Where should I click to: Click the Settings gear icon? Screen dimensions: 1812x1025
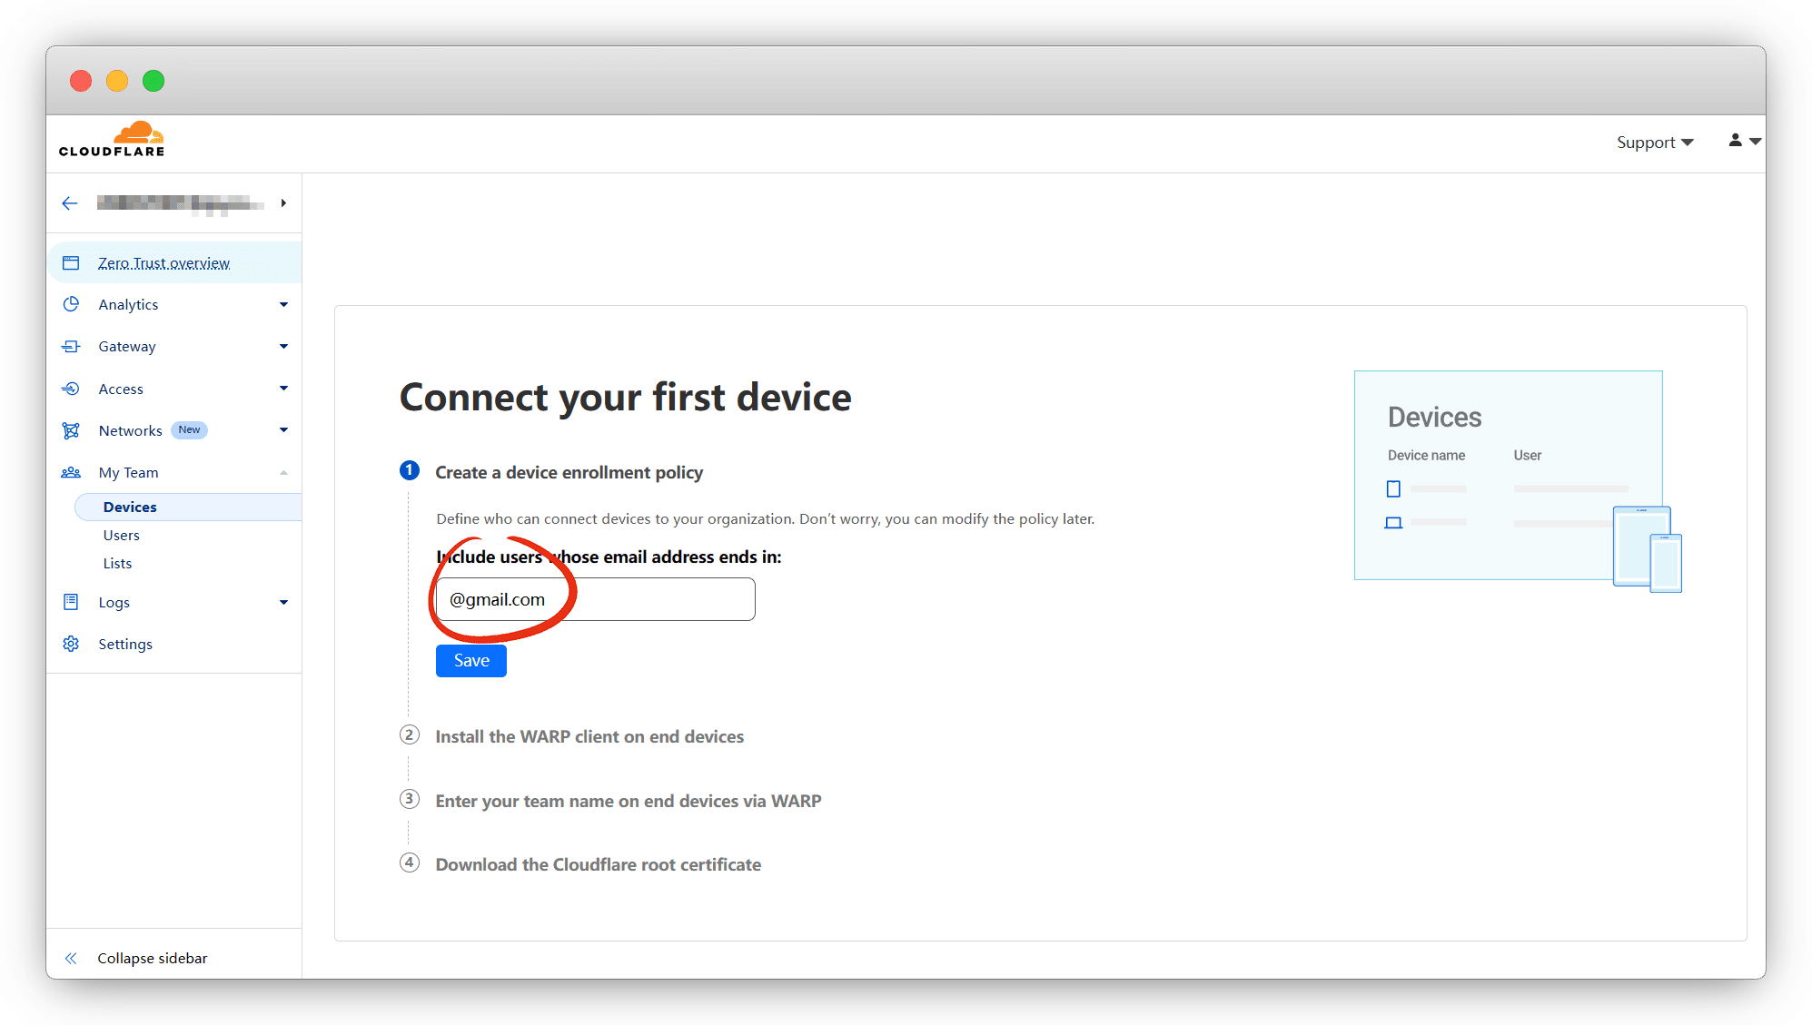[71, 644]
